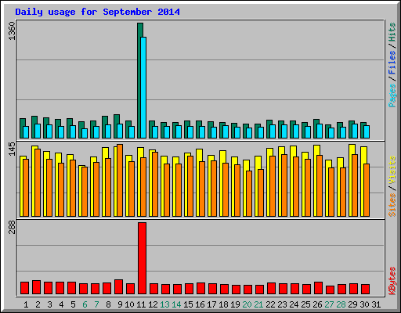Select the green hits bar for day 9
Image resolution: width=401 pixels, height=313 pixels.
click(115, 126)
